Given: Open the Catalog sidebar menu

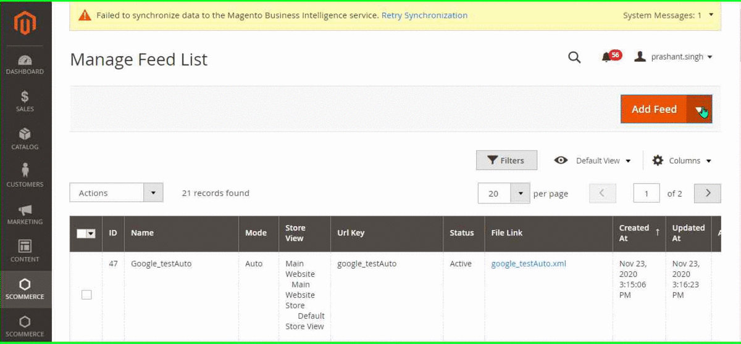Looking at the screenshot, I should click(x=25, y=139).
